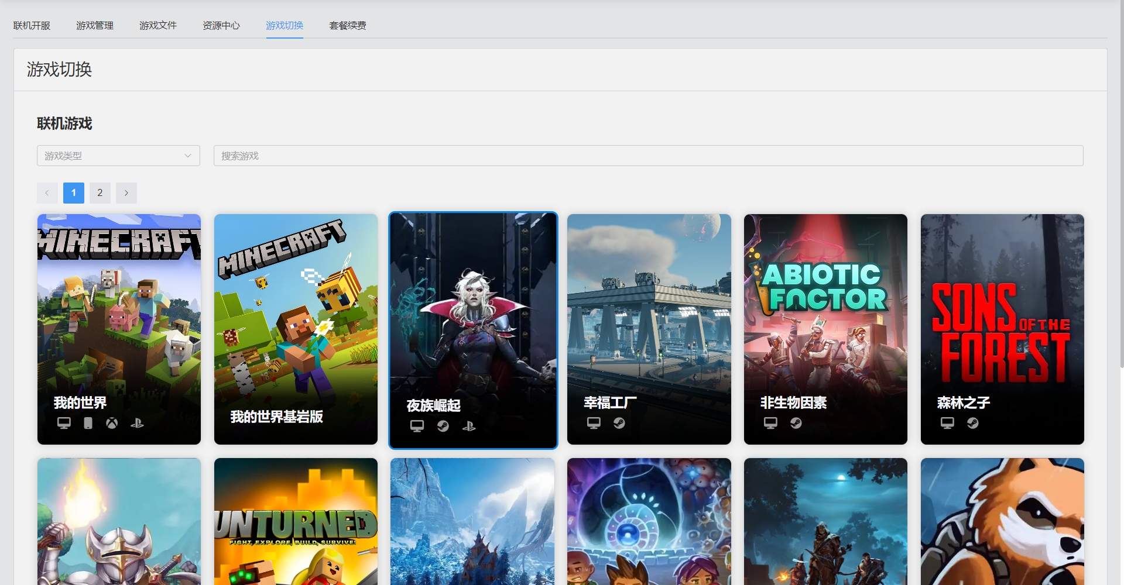Viewport: 1124px width, 585px height.
Task: Select the moonlit dark forest game card
Action: 825,522
